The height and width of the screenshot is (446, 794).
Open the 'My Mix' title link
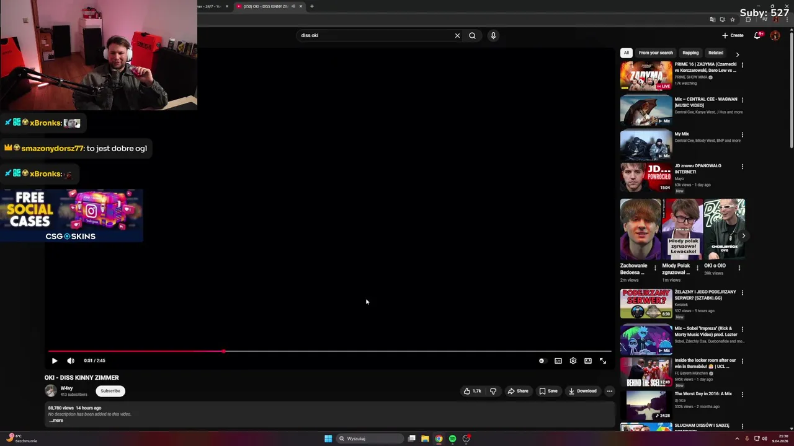682,134
